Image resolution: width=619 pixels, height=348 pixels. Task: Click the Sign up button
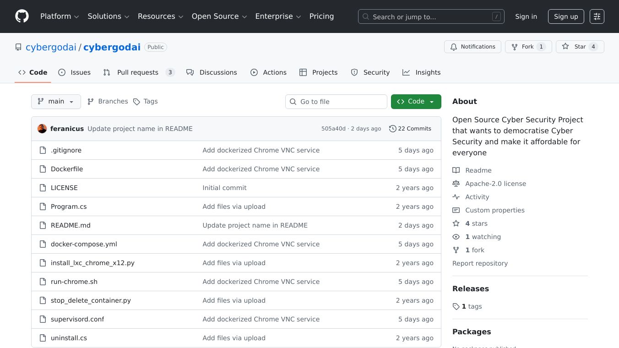pos(566,16)
